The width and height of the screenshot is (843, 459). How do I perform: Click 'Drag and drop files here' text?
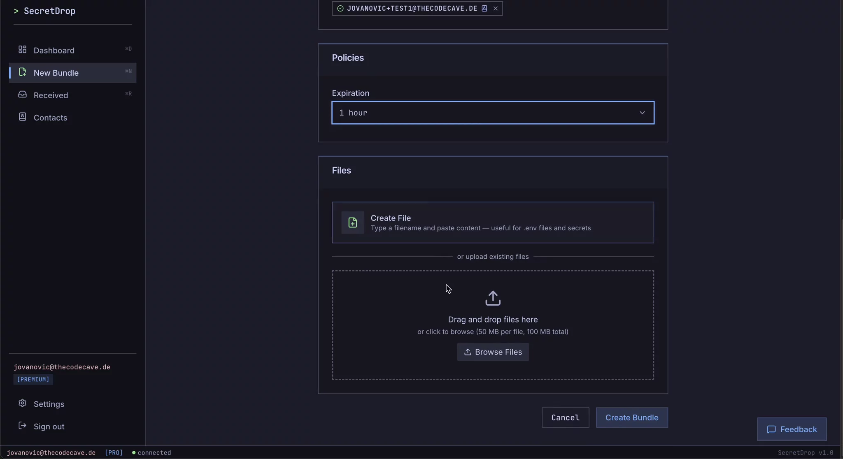point(493,320)
